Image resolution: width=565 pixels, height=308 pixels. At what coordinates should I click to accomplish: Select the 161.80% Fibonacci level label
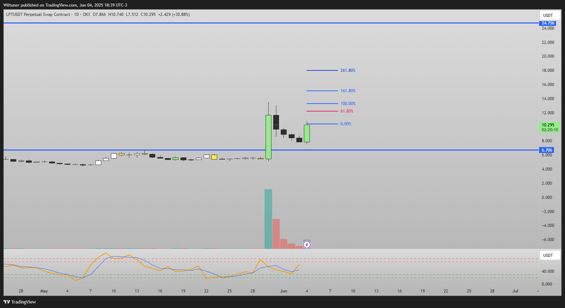click(348, 91)
